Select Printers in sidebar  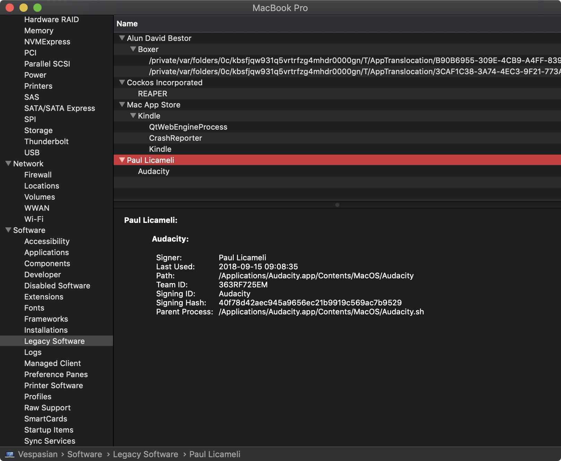click(38, 86)
